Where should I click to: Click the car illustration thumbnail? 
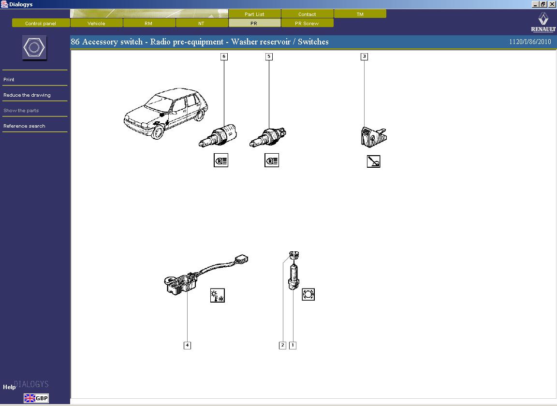tap(166, 113)
